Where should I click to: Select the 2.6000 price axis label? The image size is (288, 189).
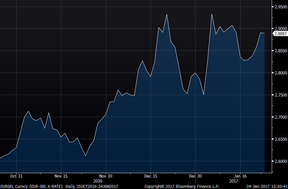[x=280, y=161]
